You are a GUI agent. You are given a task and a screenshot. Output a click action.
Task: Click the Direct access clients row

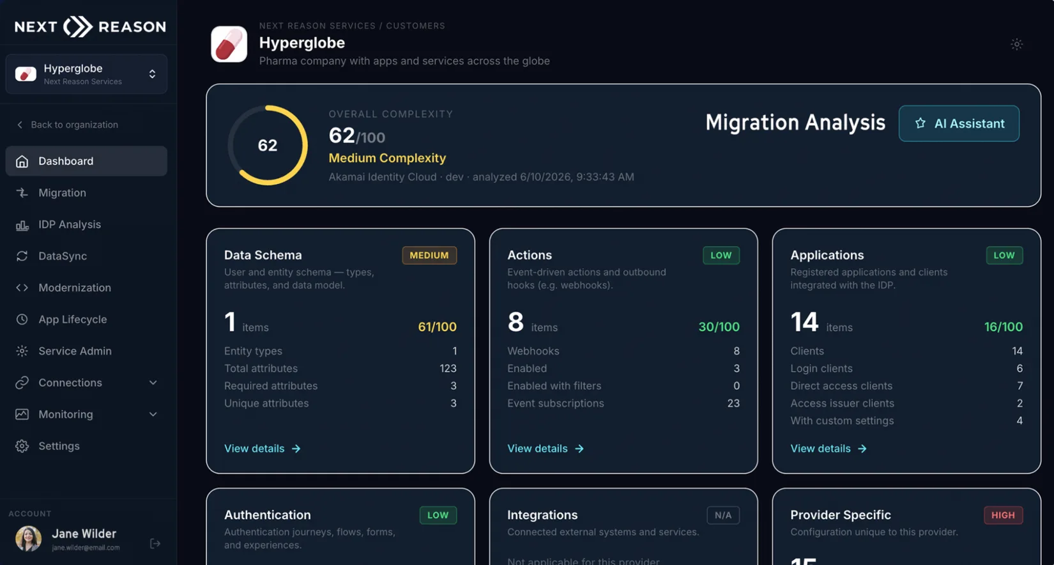click(x=906, y=385)
